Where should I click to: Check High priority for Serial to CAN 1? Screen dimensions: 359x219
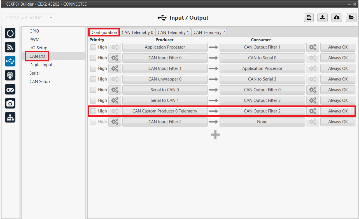[x=93, y=101]
